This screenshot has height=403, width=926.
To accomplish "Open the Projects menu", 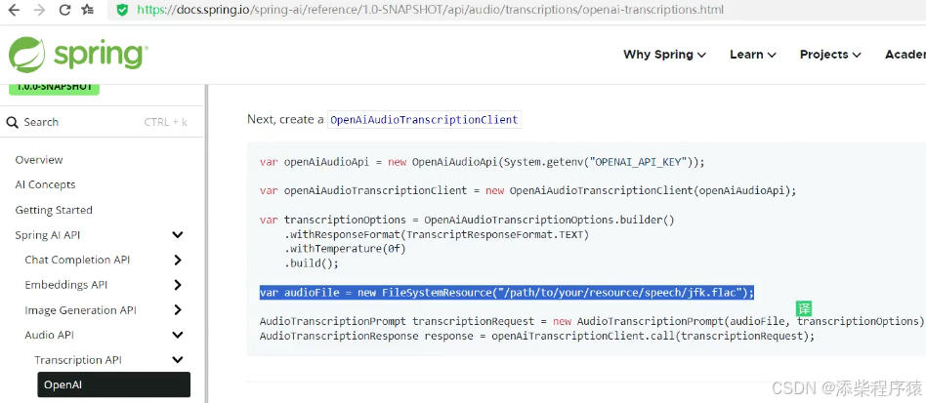I will pos(830,55).
